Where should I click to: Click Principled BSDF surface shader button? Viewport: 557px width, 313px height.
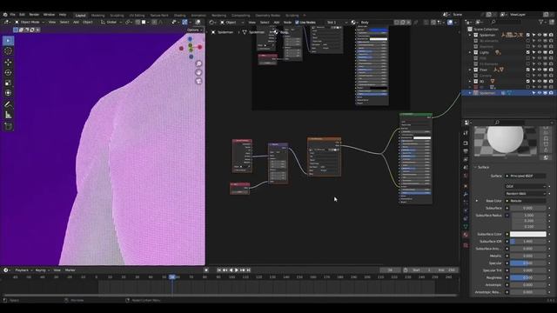click(x=526, y=176)
